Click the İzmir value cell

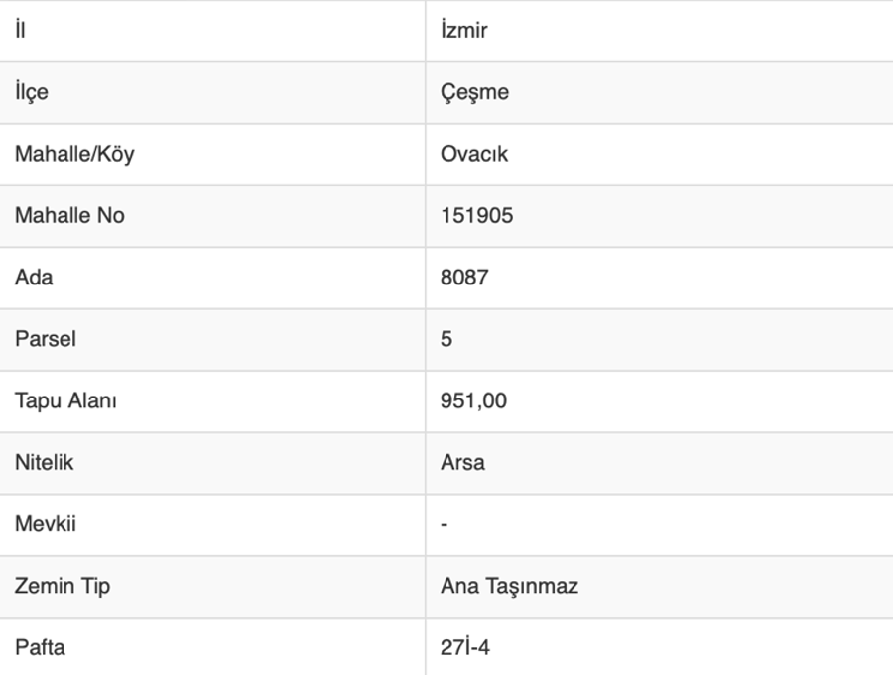point(464,30)
